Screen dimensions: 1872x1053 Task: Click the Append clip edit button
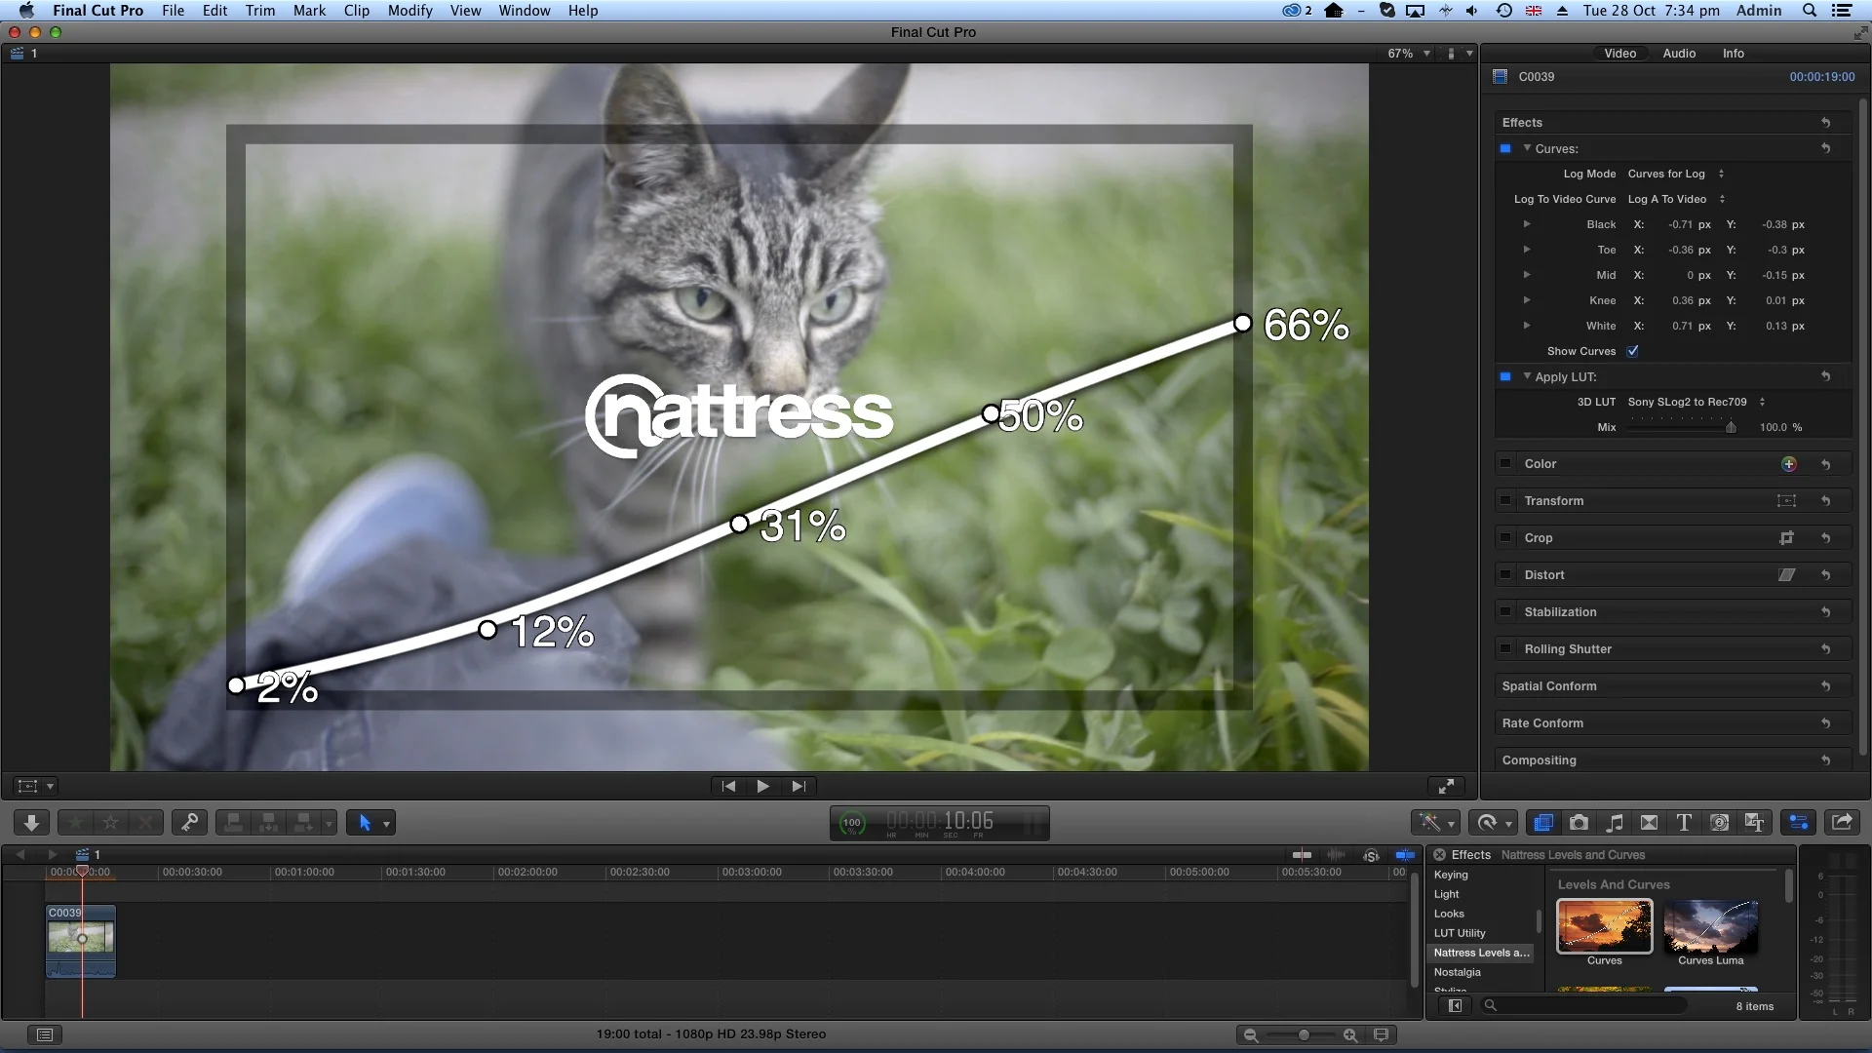pyautogui.click(x=303, y=823)
